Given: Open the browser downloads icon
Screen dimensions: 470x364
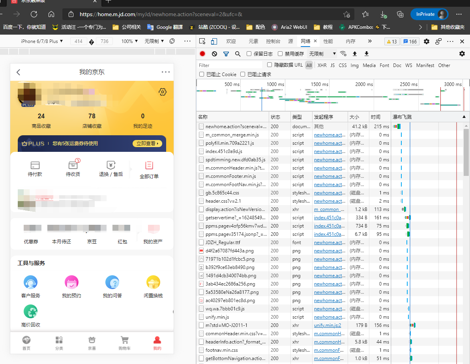Looking at the screenshot, I should (x=383, y=14).
